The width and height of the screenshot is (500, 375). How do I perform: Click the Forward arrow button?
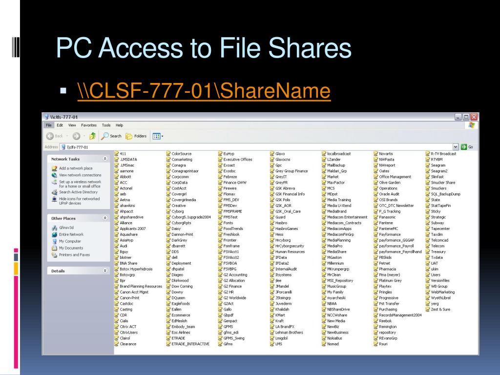[x=76, y=136]
